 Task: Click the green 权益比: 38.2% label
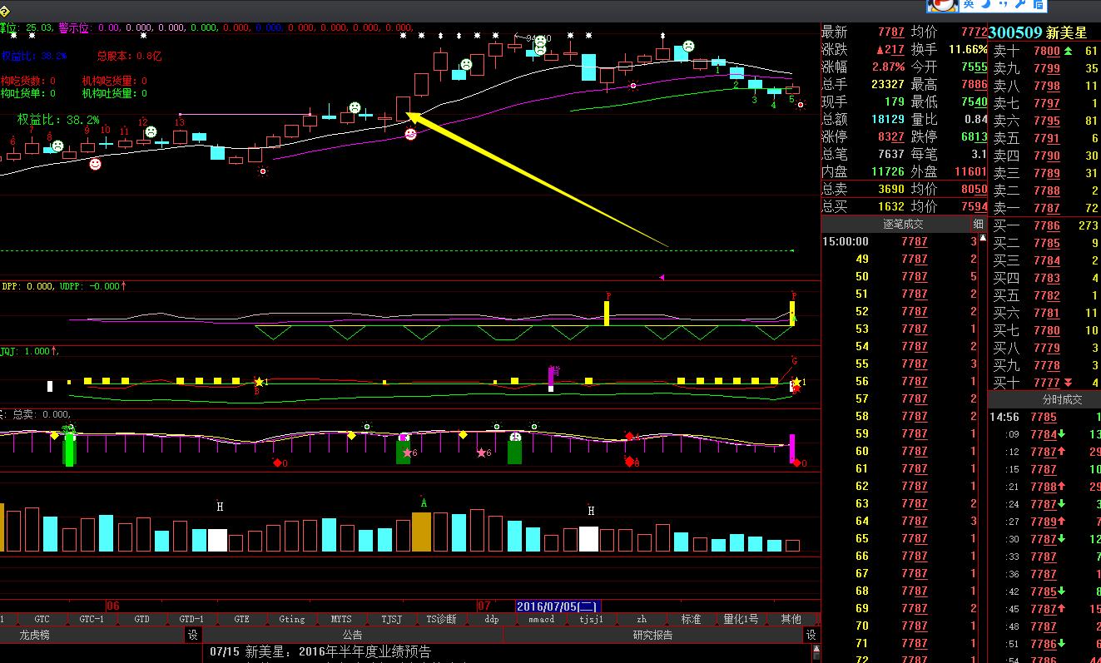(58, 120)
